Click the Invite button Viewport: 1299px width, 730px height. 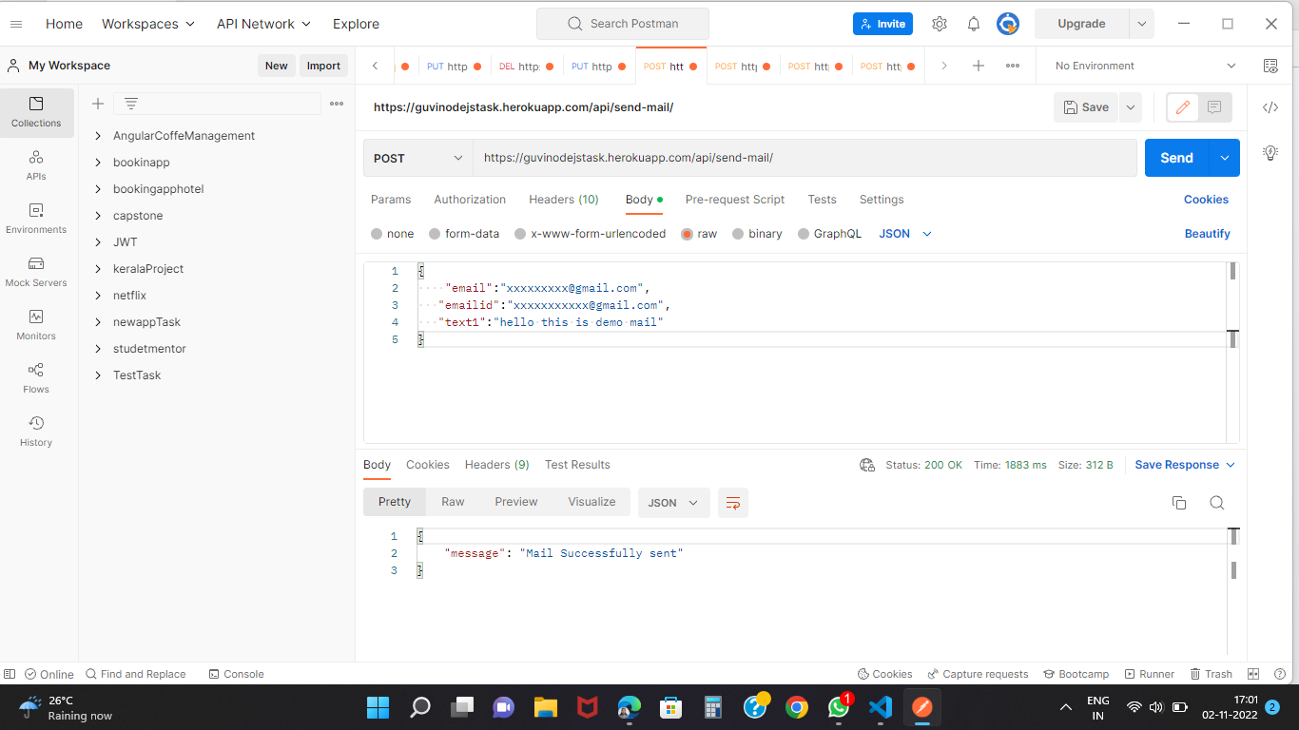click(x=882, y=24)
